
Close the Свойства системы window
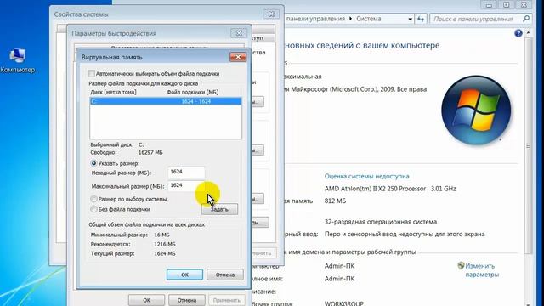[271, 14]
